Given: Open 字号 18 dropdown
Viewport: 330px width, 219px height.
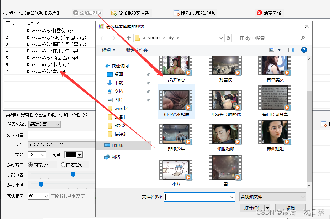Looking at the screenshot, I should (37, 155).
